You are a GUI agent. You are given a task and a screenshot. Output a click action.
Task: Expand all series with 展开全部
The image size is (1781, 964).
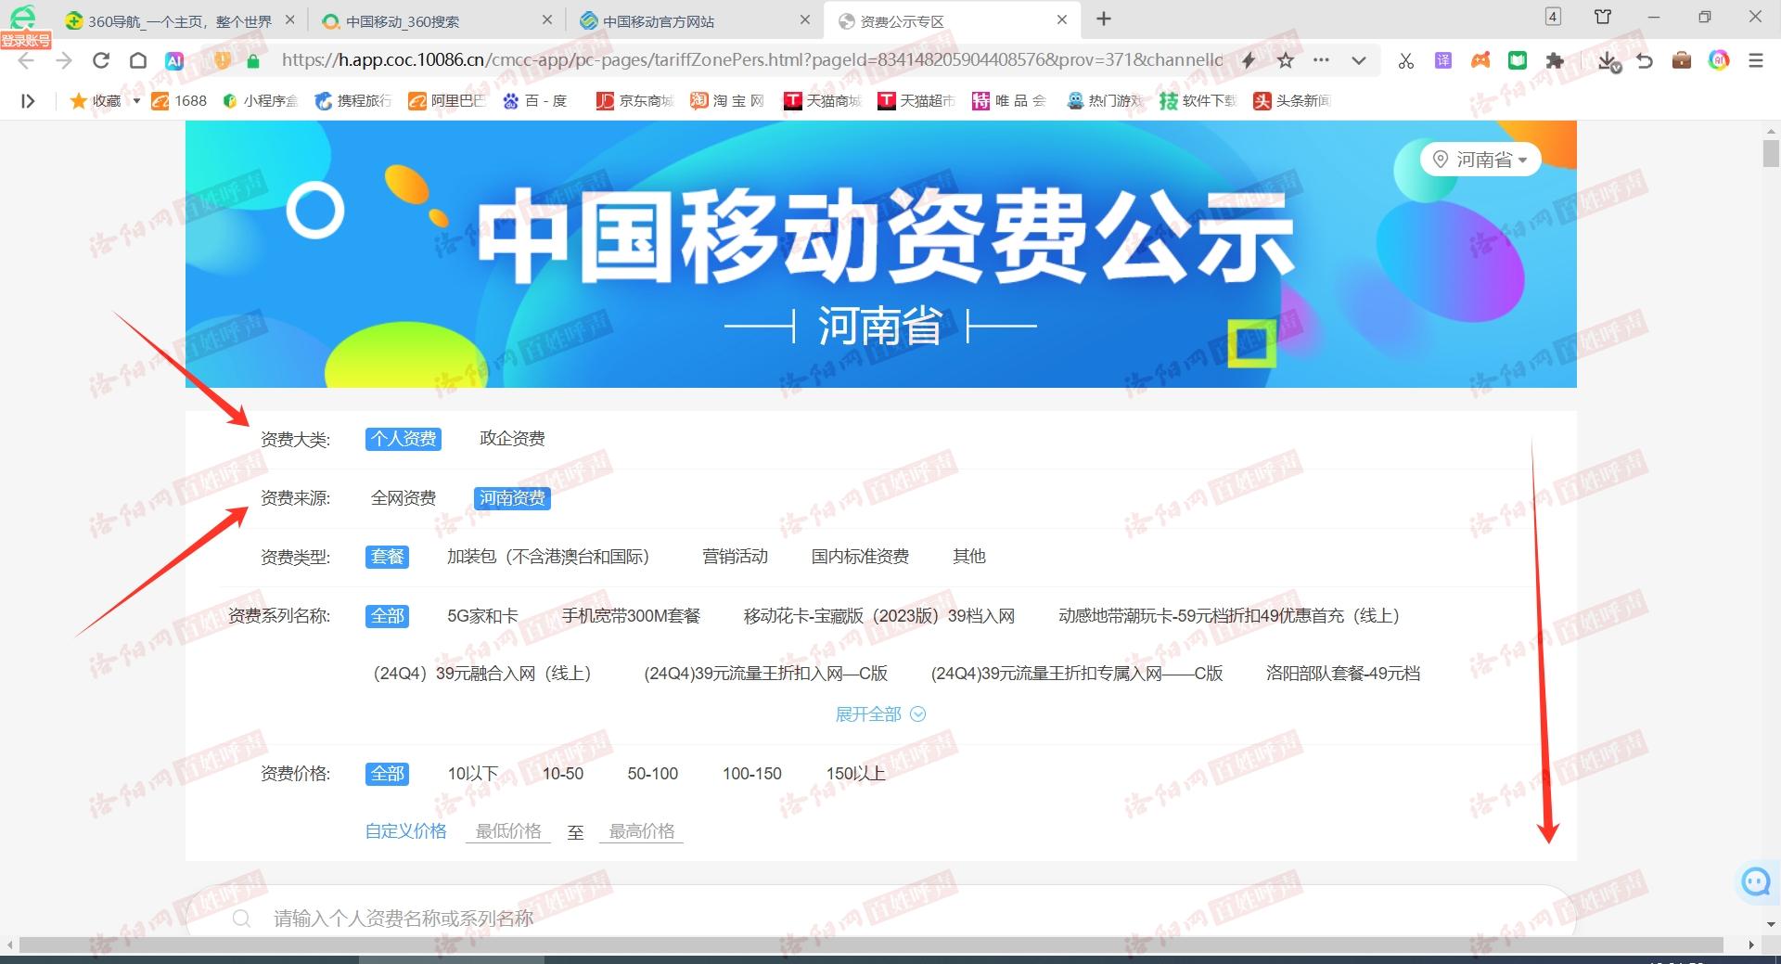880,714
